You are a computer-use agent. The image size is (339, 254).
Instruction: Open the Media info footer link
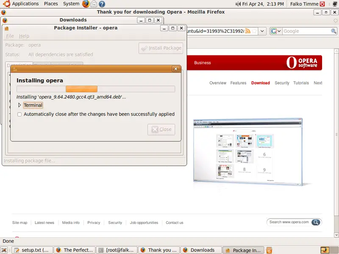(x=71, y=223)
